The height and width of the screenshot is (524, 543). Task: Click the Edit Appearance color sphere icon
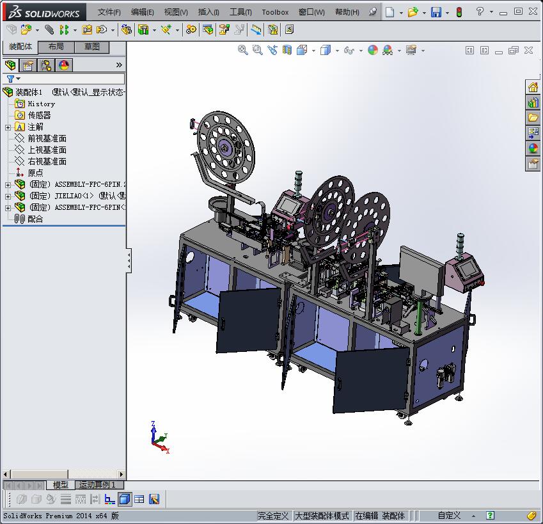(x=373, y=50)
